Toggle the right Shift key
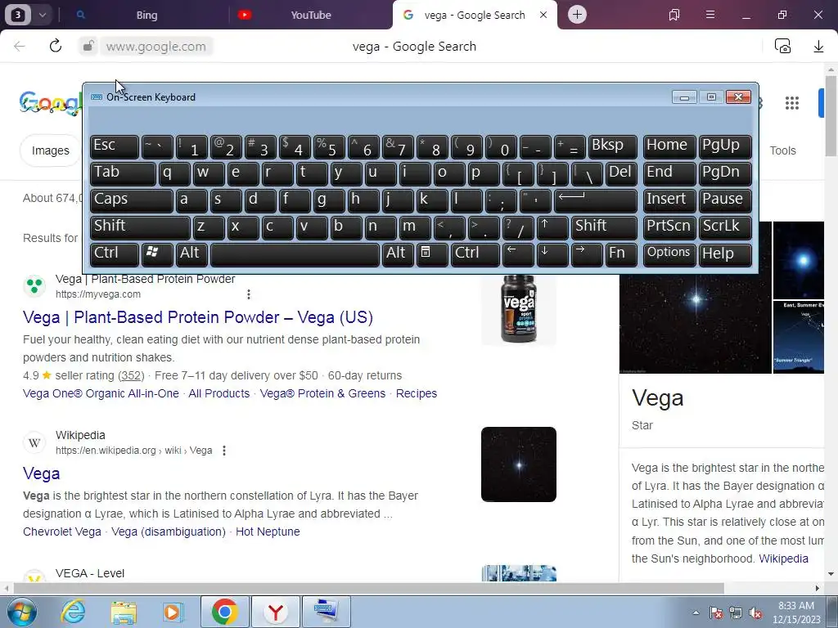838x628 pixels. (604, 227)
